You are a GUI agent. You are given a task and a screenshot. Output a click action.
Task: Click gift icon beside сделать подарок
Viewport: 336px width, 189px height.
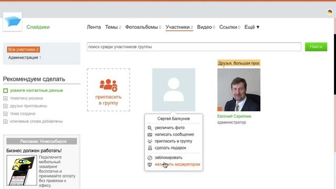[150, 148]
